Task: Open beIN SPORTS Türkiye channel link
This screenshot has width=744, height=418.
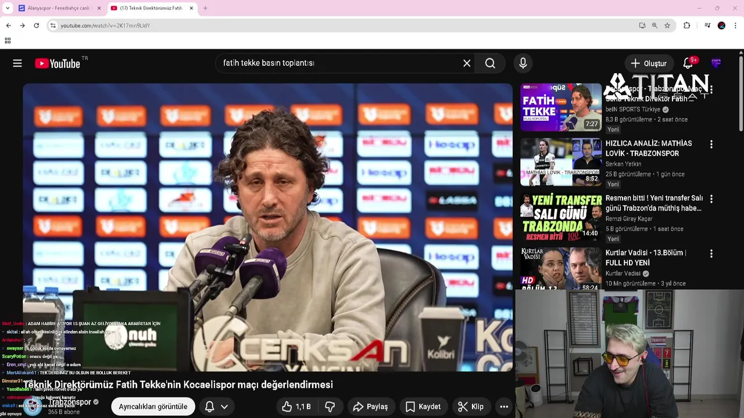Action: 633,109
